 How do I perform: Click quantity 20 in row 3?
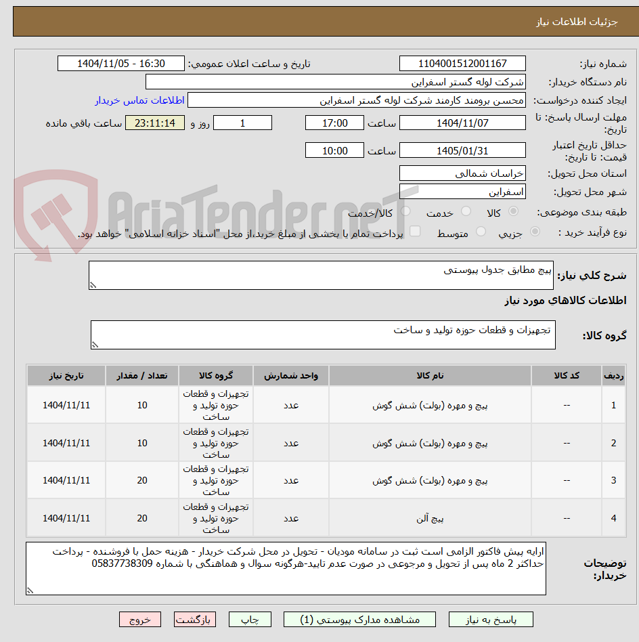point(142,481)
